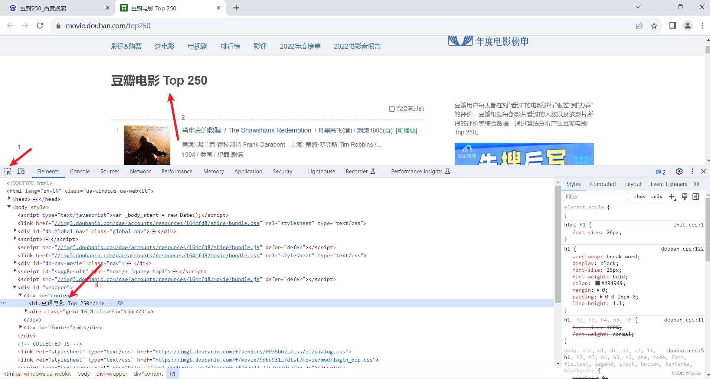Toggle Chrome side panel
This screenshot has width=710, height=379.
click(673, 26)
